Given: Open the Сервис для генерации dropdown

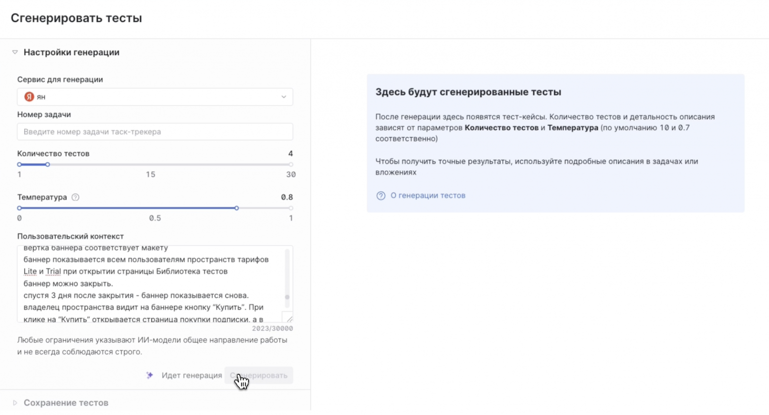Looking at the screenshot, I should pyautogui.click(x=155, y=97).
